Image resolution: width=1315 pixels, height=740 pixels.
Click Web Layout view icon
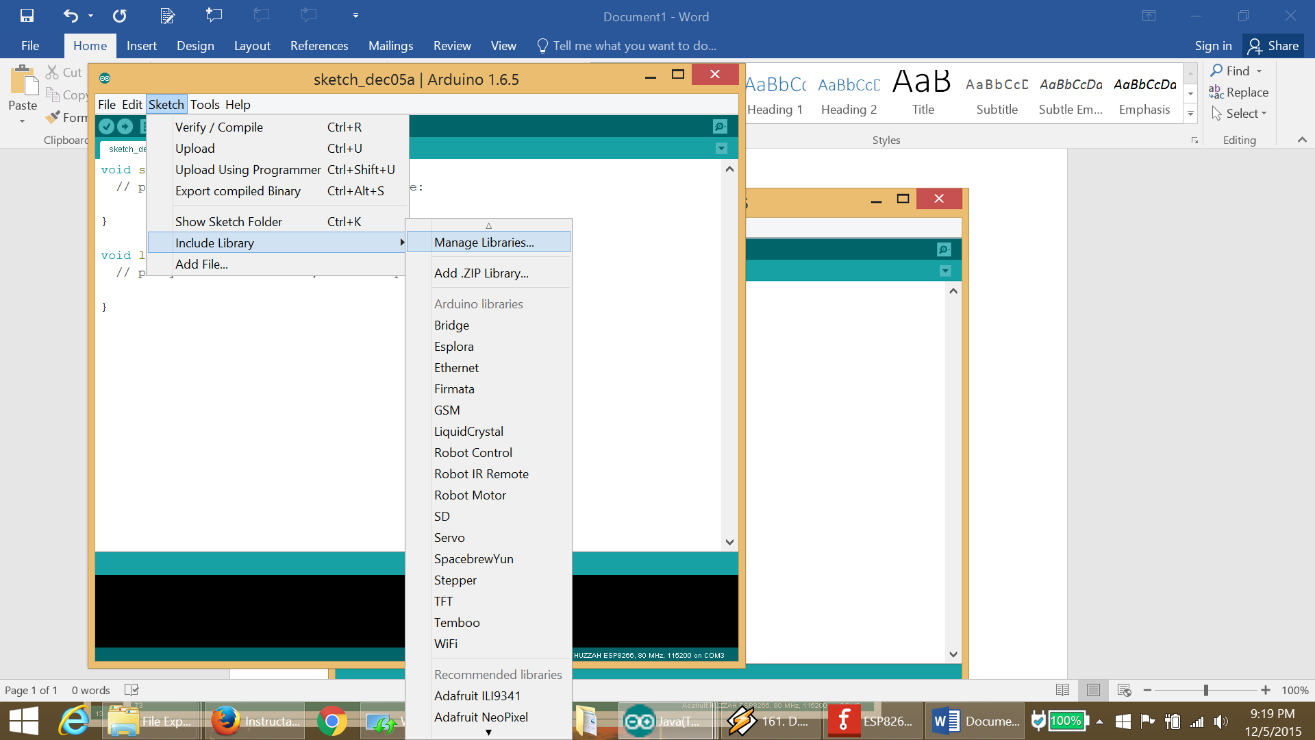[x=1124, y=690]
